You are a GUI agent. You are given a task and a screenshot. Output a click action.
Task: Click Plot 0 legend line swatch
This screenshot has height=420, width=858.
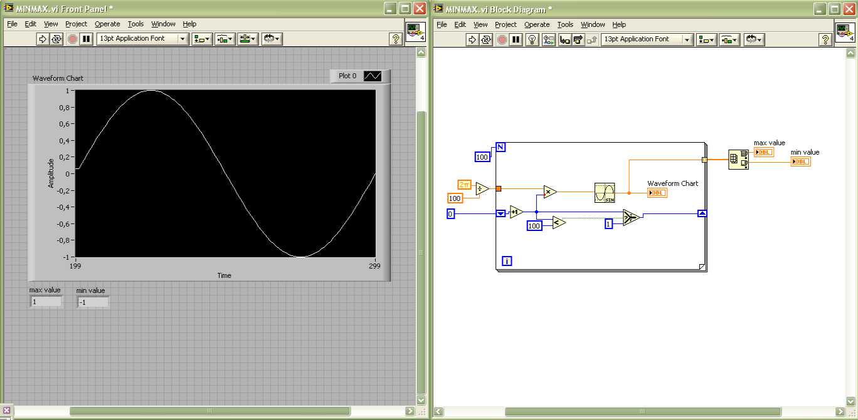tap(373, 76)
